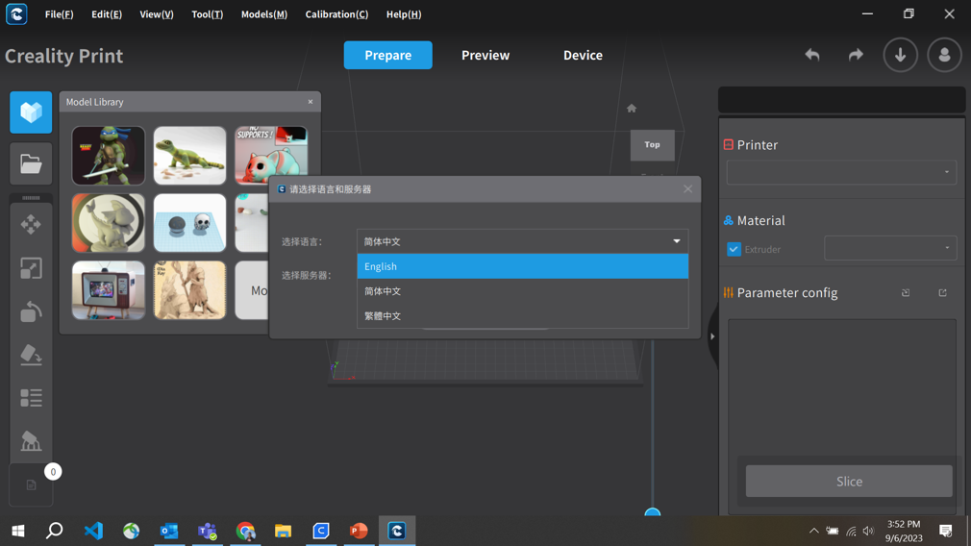Open the user account profile icon
Viewport: 971px width, 546px height.
944,55
